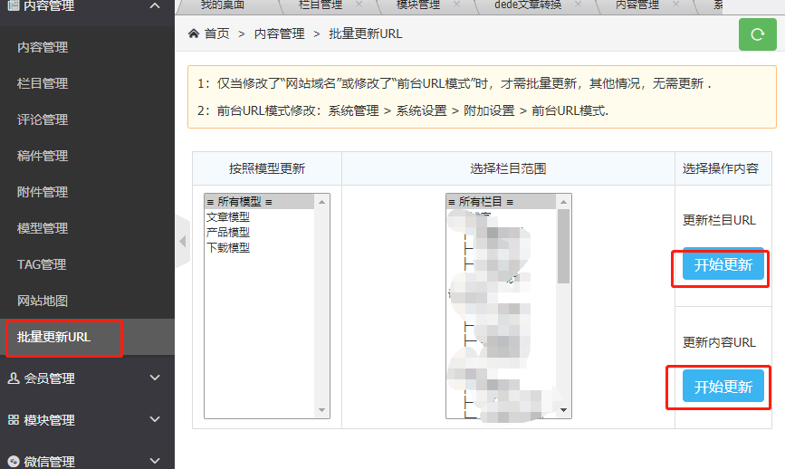
Task: Click 开始更新 under 更新内容URL
Action: 723,386
